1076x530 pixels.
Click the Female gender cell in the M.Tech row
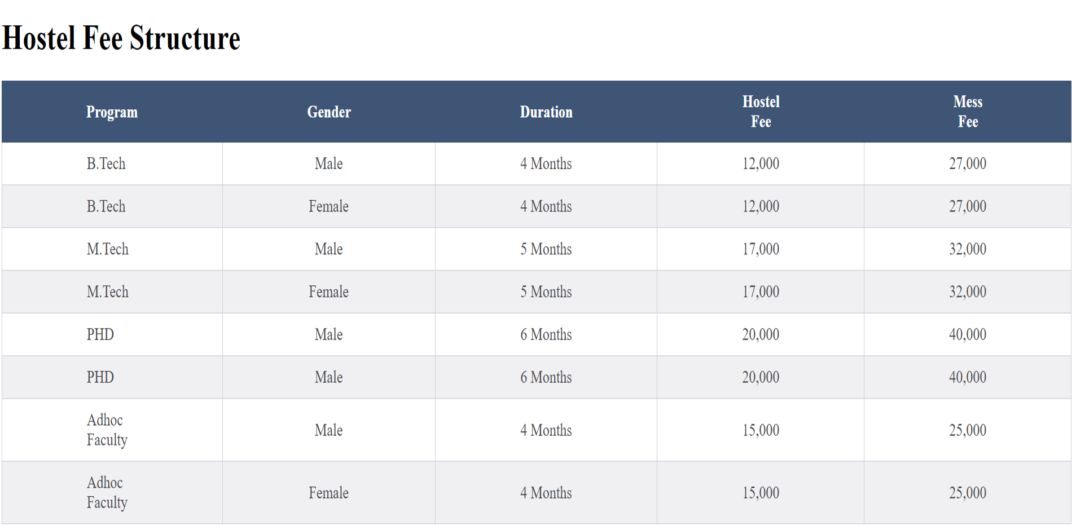328,292
